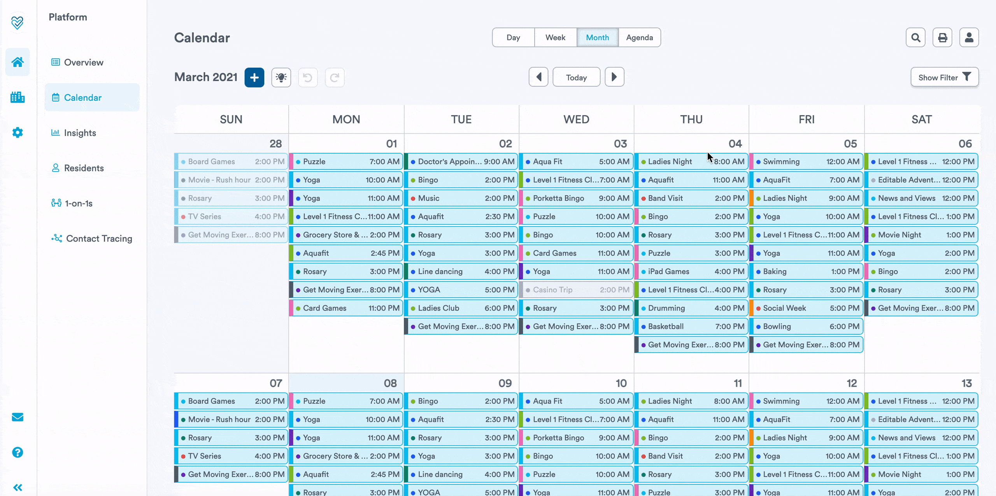Viewport: 996px width, 496px height.
Task: Click the envelope messages icon
Action: 18,417
